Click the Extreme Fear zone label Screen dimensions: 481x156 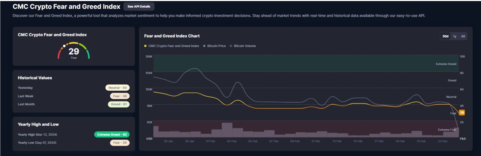(447, 130)
